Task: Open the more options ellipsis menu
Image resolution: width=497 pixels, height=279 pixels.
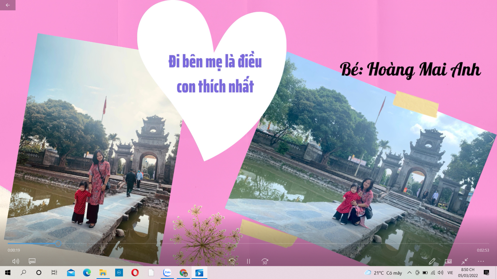Action: pyautogui.click(x=481, y=261)
